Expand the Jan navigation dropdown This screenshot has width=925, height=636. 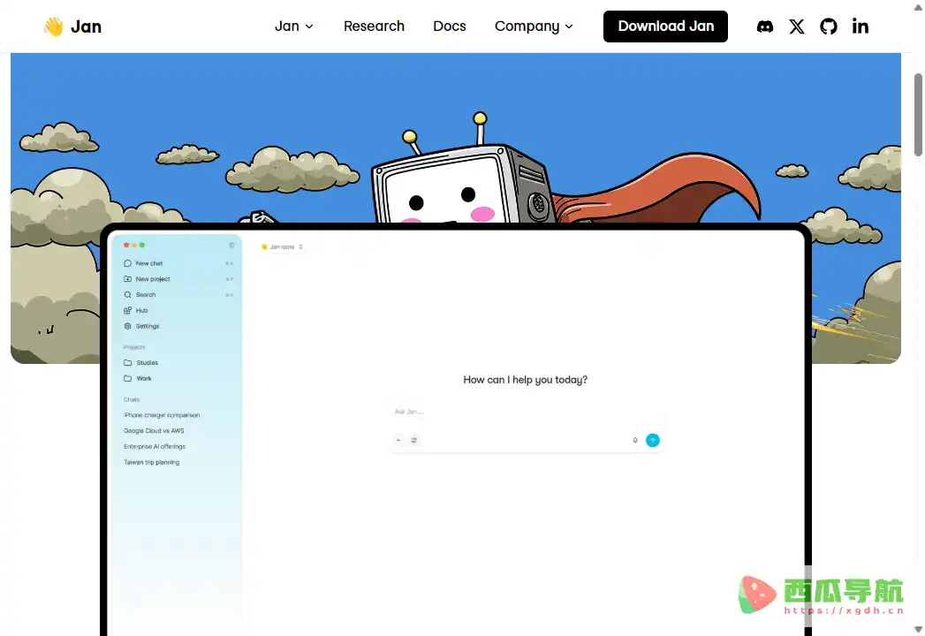294,26
